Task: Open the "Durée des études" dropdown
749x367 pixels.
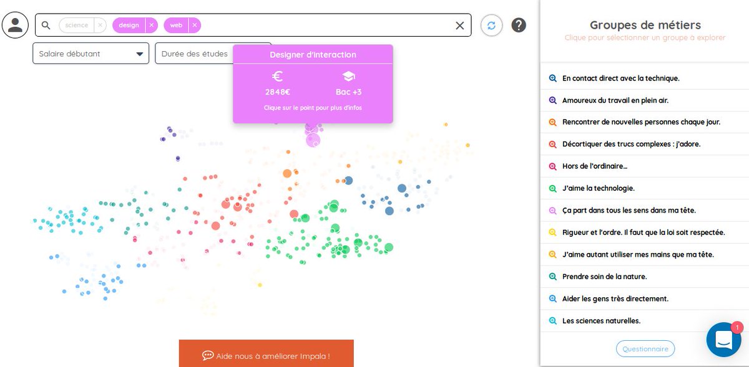Action: tap(193, 54)
